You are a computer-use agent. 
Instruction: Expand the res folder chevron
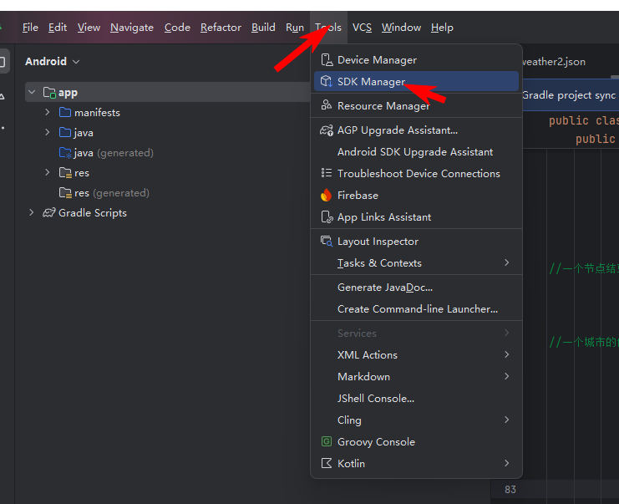(x=48, y=172)
